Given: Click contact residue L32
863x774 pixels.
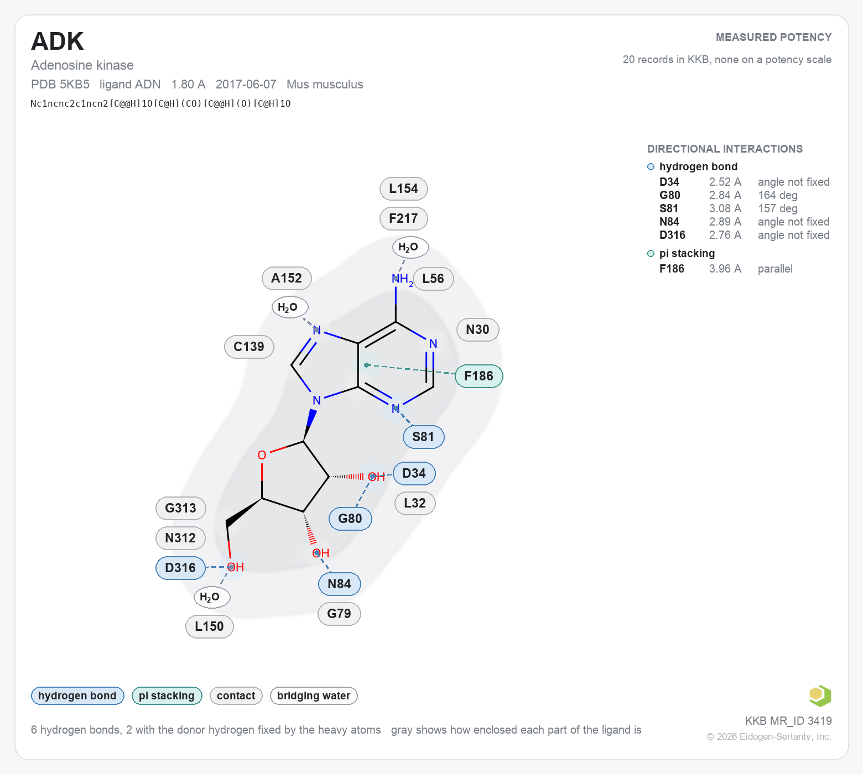Looking at the screenshot, I should (x=415, y=503).
